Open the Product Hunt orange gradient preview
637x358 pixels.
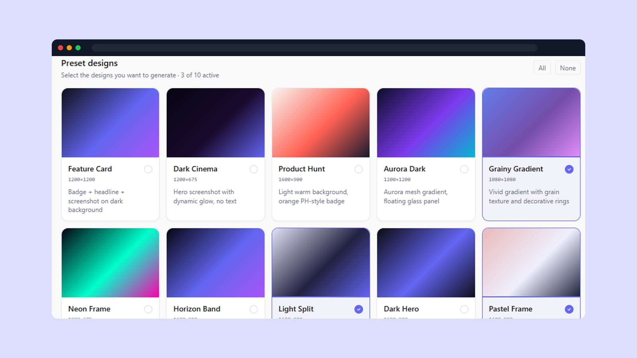(320, 123)
